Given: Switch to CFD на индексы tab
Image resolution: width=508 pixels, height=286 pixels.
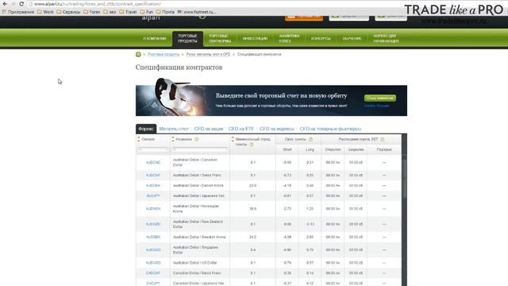Looking at the screenshot, I should tap(277, 129).
